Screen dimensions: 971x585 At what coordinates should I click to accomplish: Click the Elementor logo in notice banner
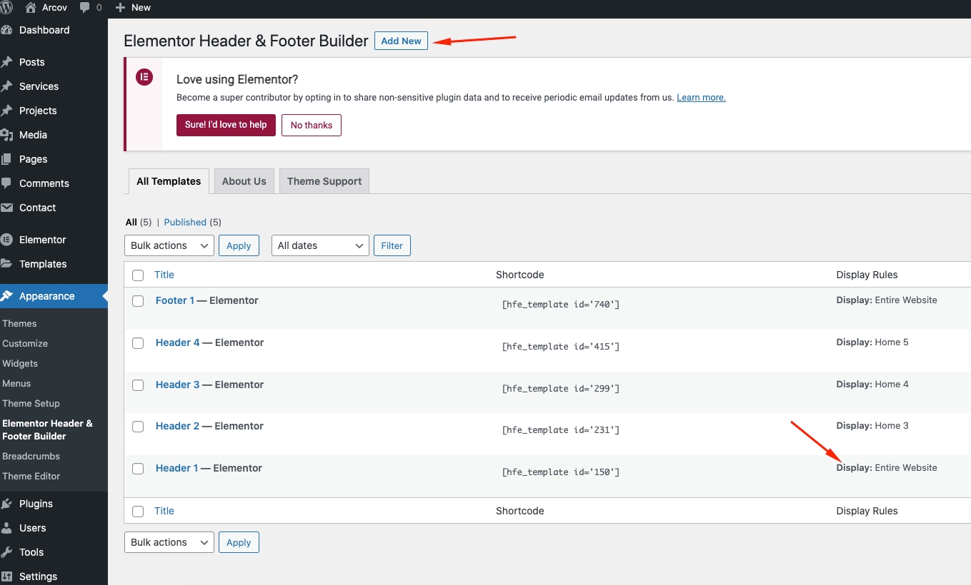144,77
